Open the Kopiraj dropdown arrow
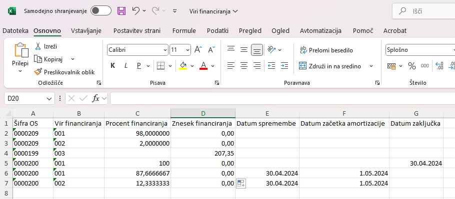Viewport: 455px width, 199px height. 72,59
